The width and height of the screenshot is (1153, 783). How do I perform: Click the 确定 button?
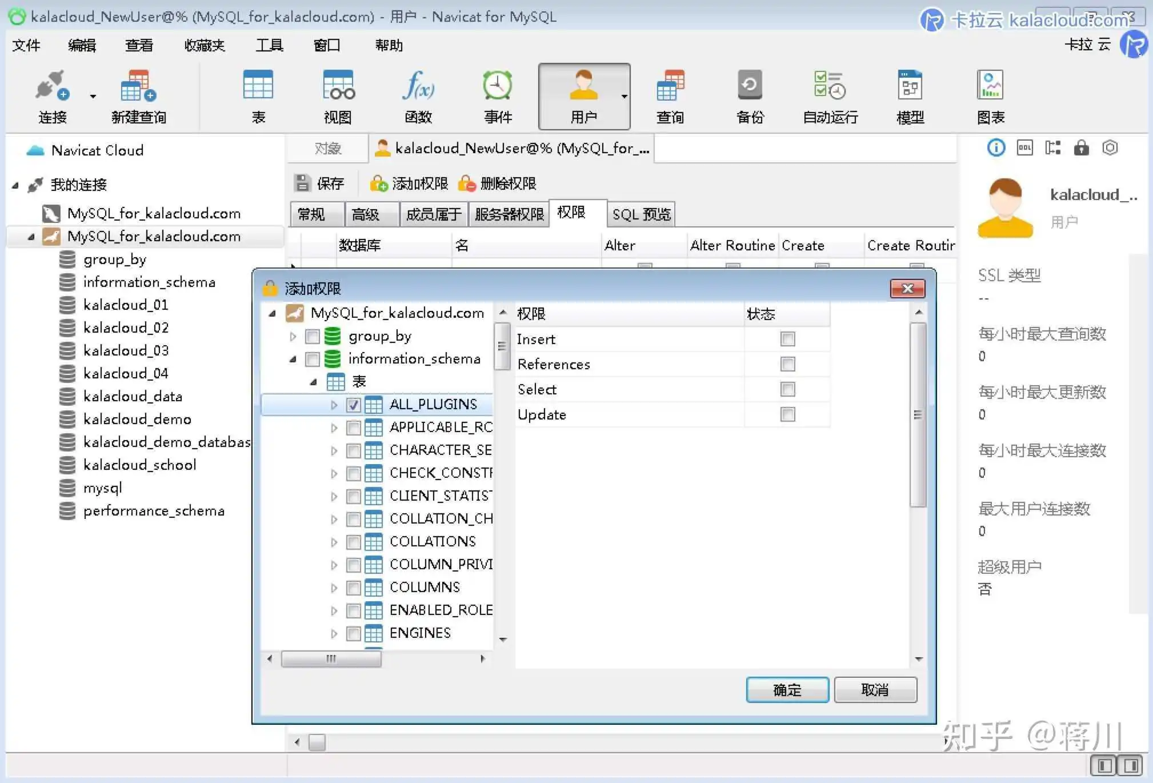tap(787, 690)
